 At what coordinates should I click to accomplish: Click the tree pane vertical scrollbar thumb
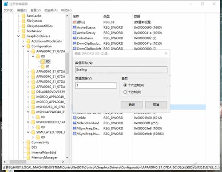pyautogui.click(x=67, y=63)
